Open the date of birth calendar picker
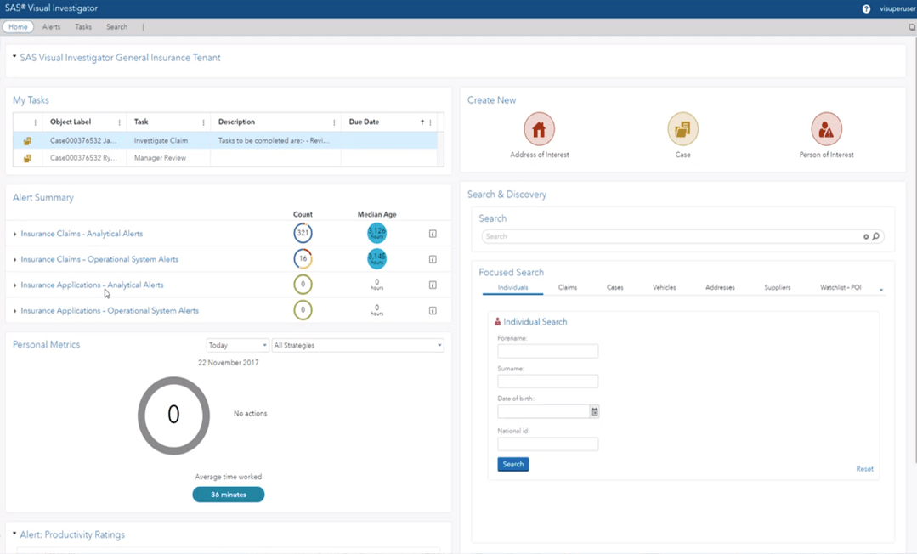This screenshot has width=917, height=554. click(594, 411)
